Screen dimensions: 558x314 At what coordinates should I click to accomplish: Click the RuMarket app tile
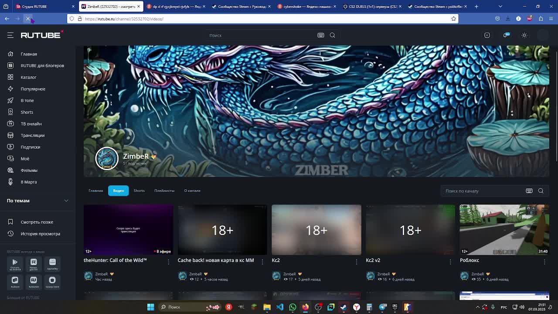tap(34, 282)
